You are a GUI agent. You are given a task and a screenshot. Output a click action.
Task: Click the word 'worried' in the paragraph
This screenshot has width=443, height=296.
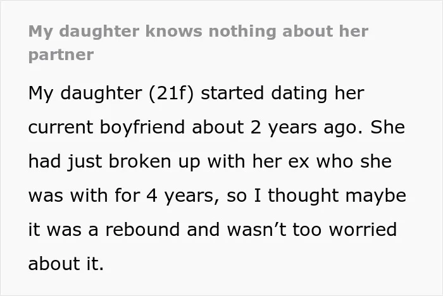(363, 230)
